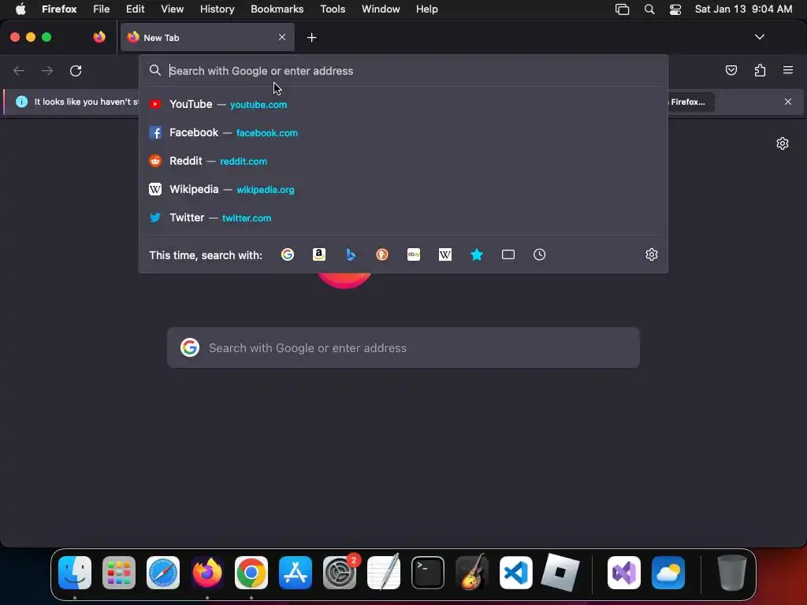The image size is (807, 605).
Task: Open Facebook suggestion facebook.com
Action: point(403,132)
